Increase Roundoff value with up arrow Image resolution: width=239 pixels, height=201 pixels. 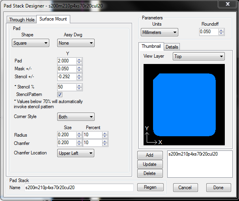pos(222,30)
